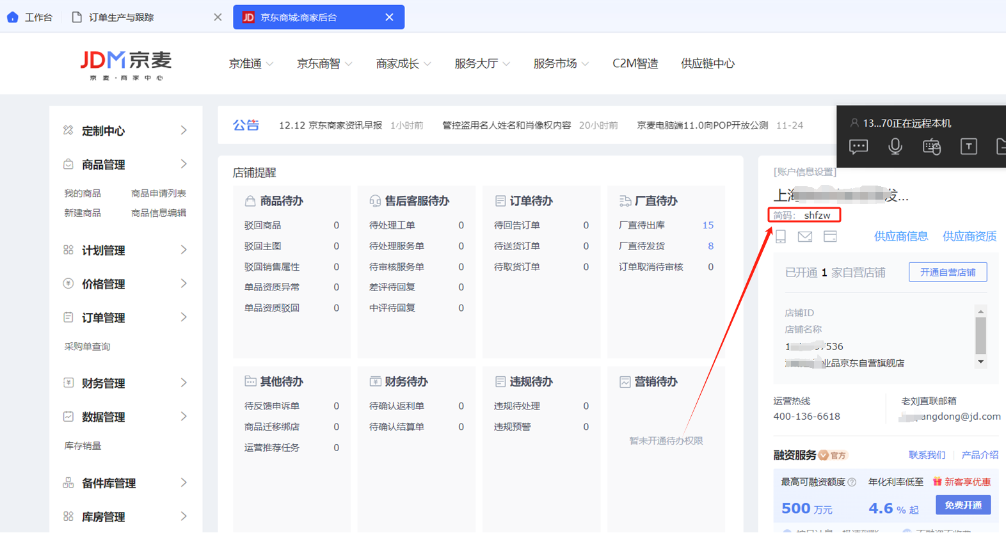Open the 管控盗用名人姓名和肖像权内容 announcement

click(507, 125)
